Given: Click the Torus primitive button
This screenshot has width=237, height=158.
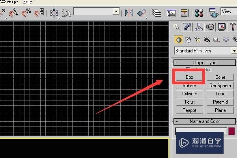Looking at the screenshot, I should click(x=190, y=102).
